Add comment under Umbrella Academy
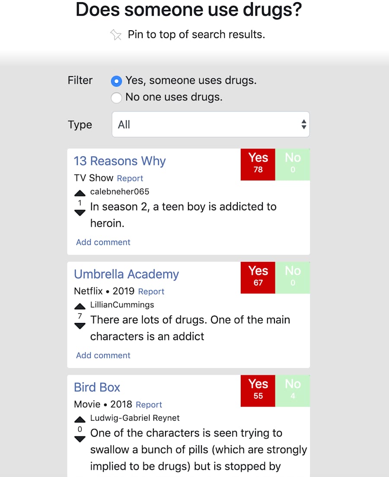The image size is (389, 477). pyautogui.click(x=103, y=355)
